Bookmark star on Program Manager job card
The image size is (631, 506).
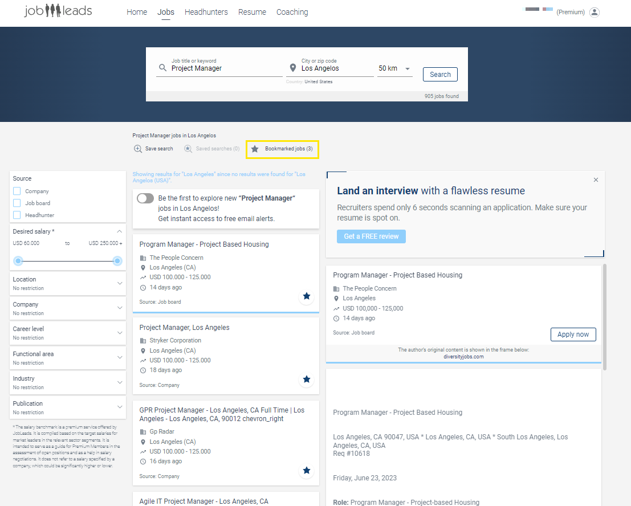pos(307,296)
